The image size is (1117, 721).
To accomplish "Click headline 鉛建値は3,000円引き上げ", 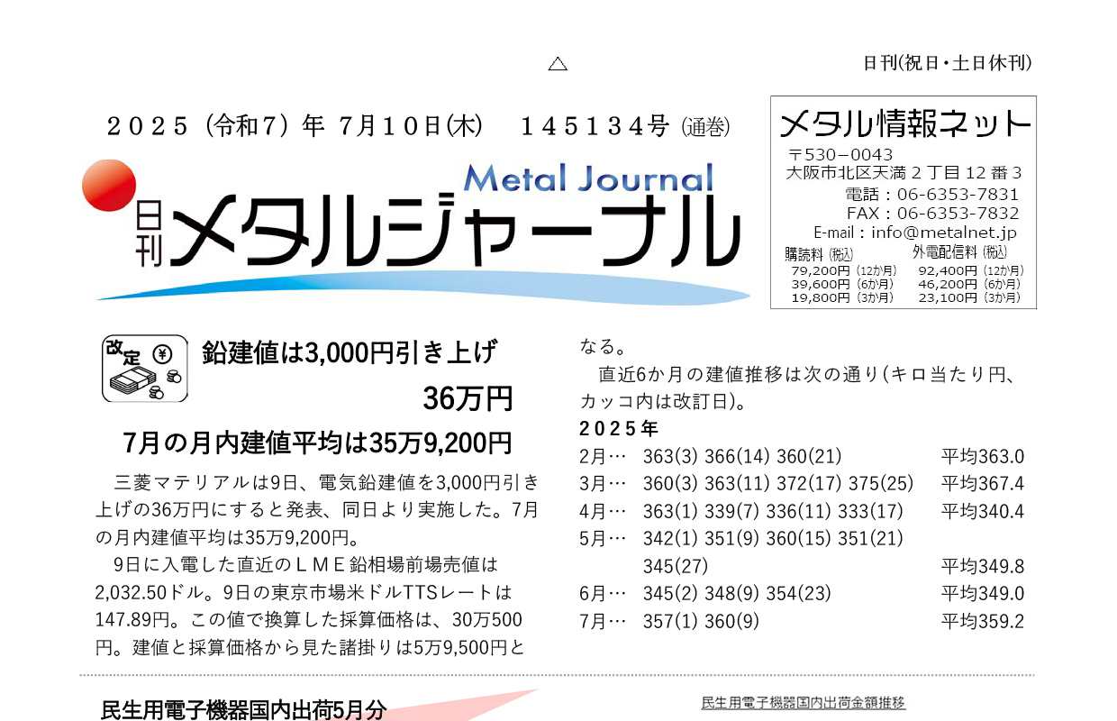I will tap(350, 352).
